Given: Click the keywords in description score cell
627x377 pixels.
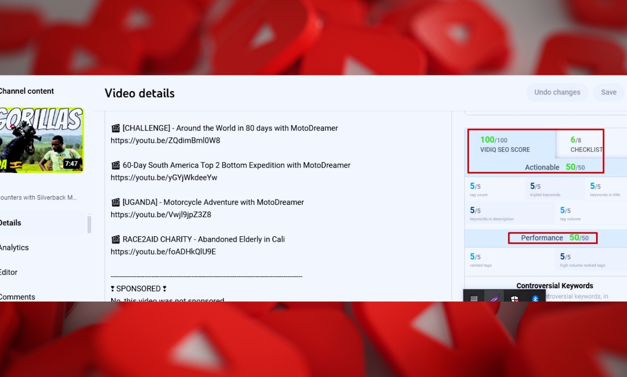Looking at the screenshot, I should [x=509, y=213].
